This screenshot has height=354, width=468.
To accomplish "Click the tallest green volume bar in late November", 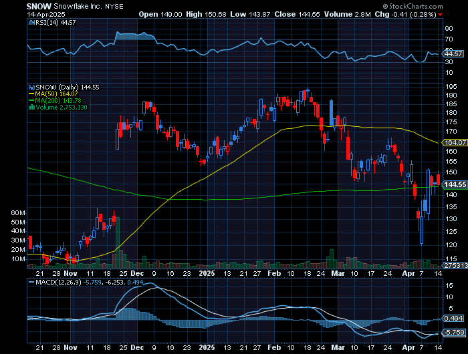I will pyautogui.click(x=117, y=242).
